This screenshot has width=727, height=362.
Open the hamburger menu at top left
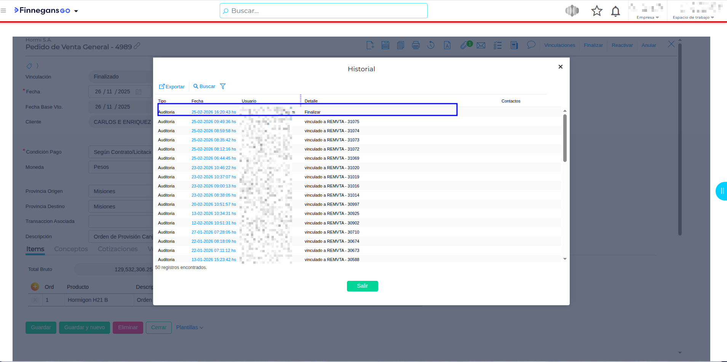(3, 11)
